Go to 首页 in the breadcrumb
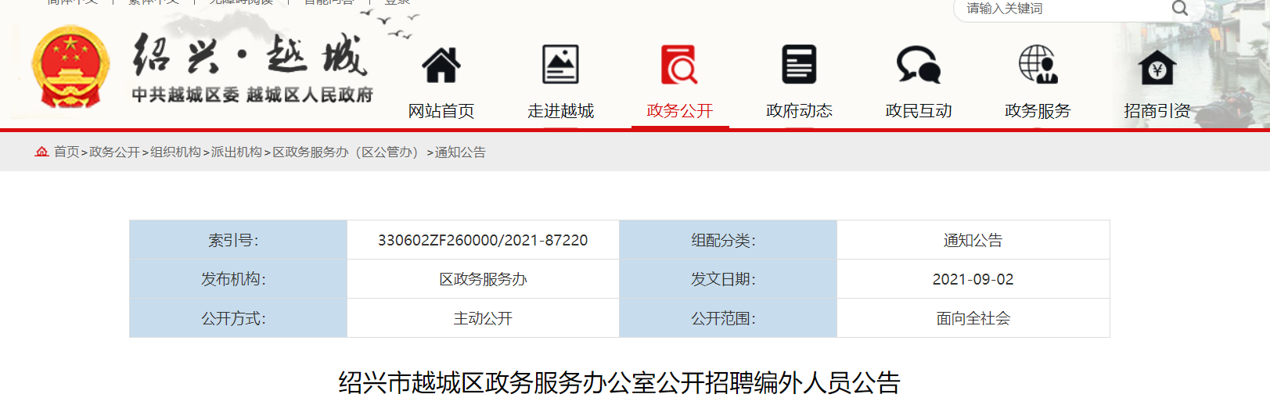The height and width of the screenshot is (412, 1270). tap(67, 152)
